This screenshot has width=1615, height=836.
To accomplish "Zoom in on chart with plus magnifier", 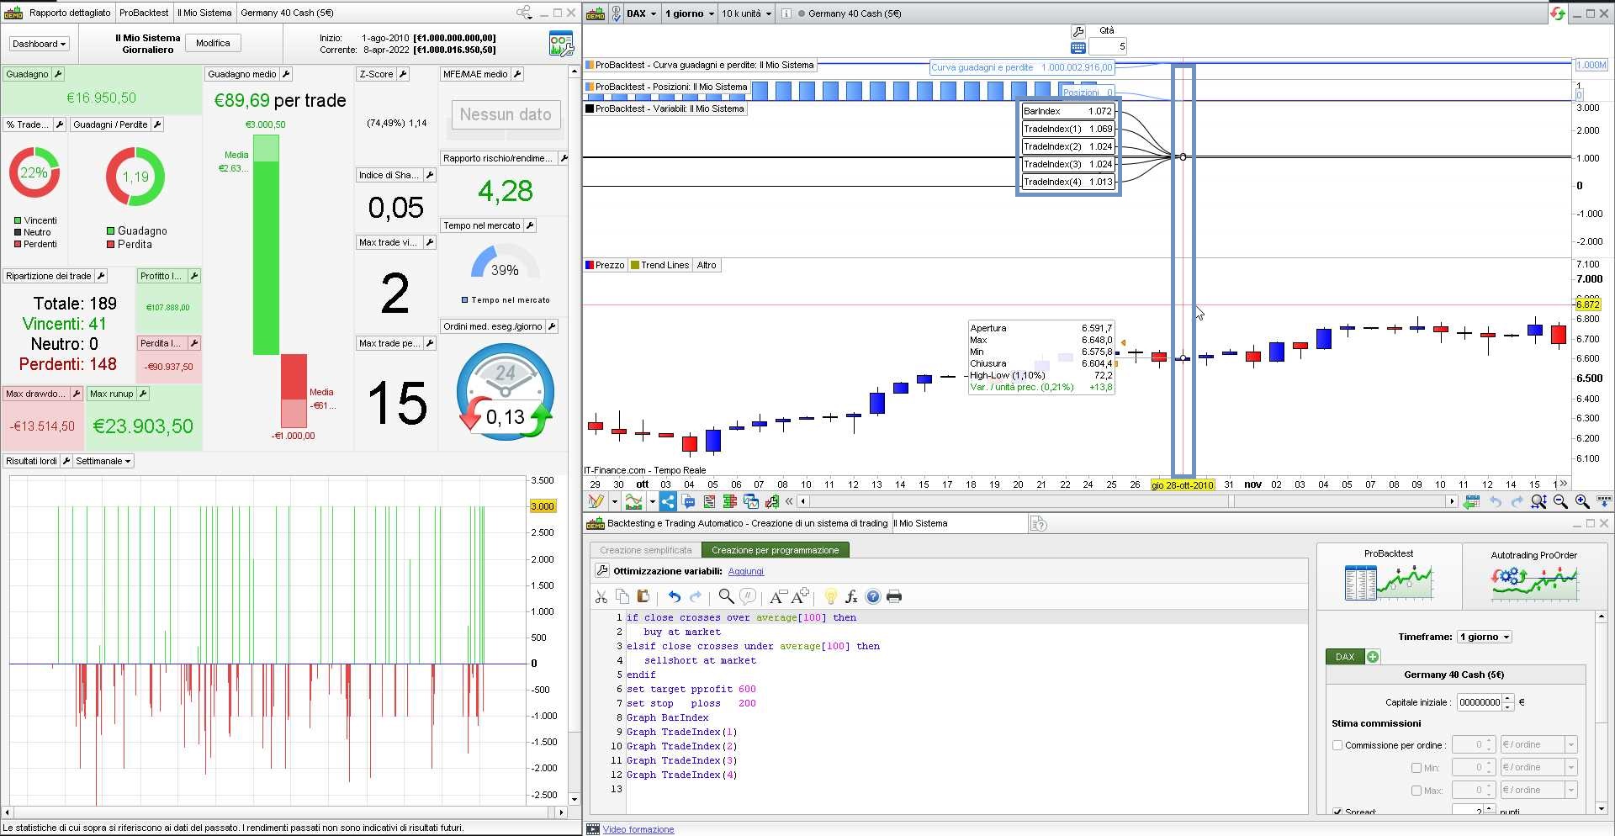I will 1582,501.
